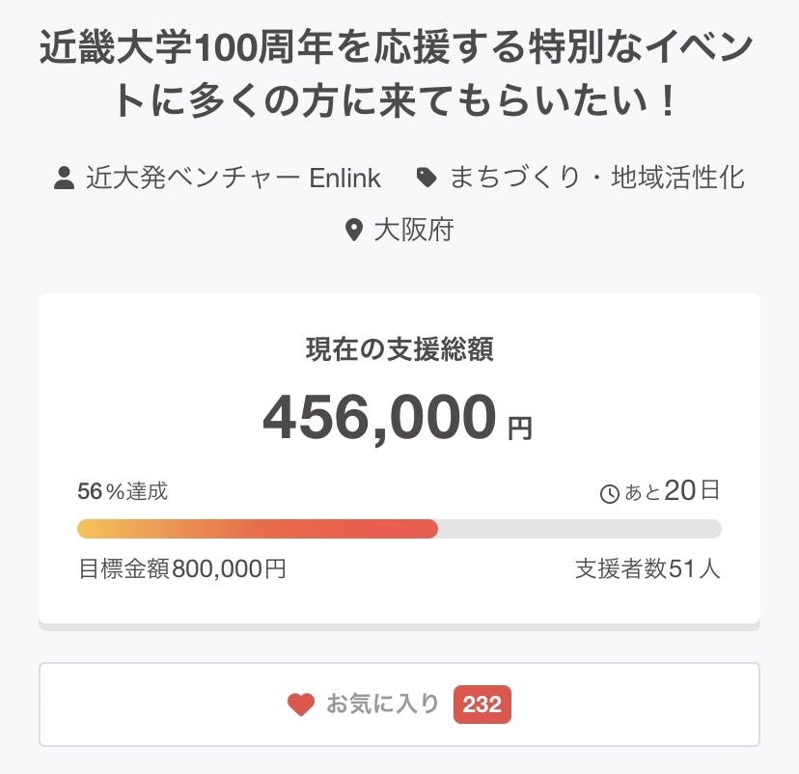
Task: Click the gray unfilled part of the progress bar
Action: (579, 529)
